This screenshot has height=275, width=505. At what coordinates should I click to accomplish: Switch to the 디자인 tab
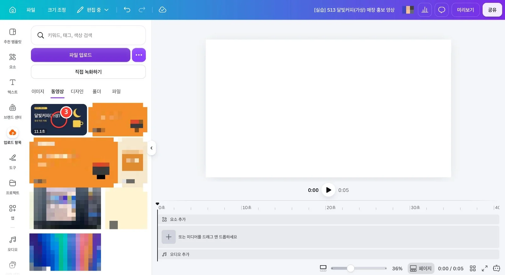click(77, 91)
